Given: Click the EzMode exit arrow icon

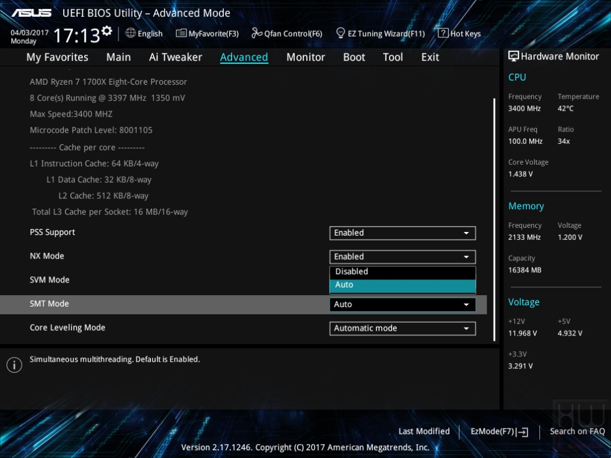Looking at the screenshot, I should [x=523, y=432].
